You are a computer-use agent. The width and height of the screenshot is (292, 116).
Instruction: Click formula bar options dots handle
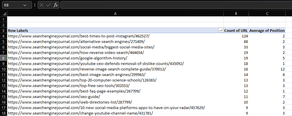click(x=35, y=5)
